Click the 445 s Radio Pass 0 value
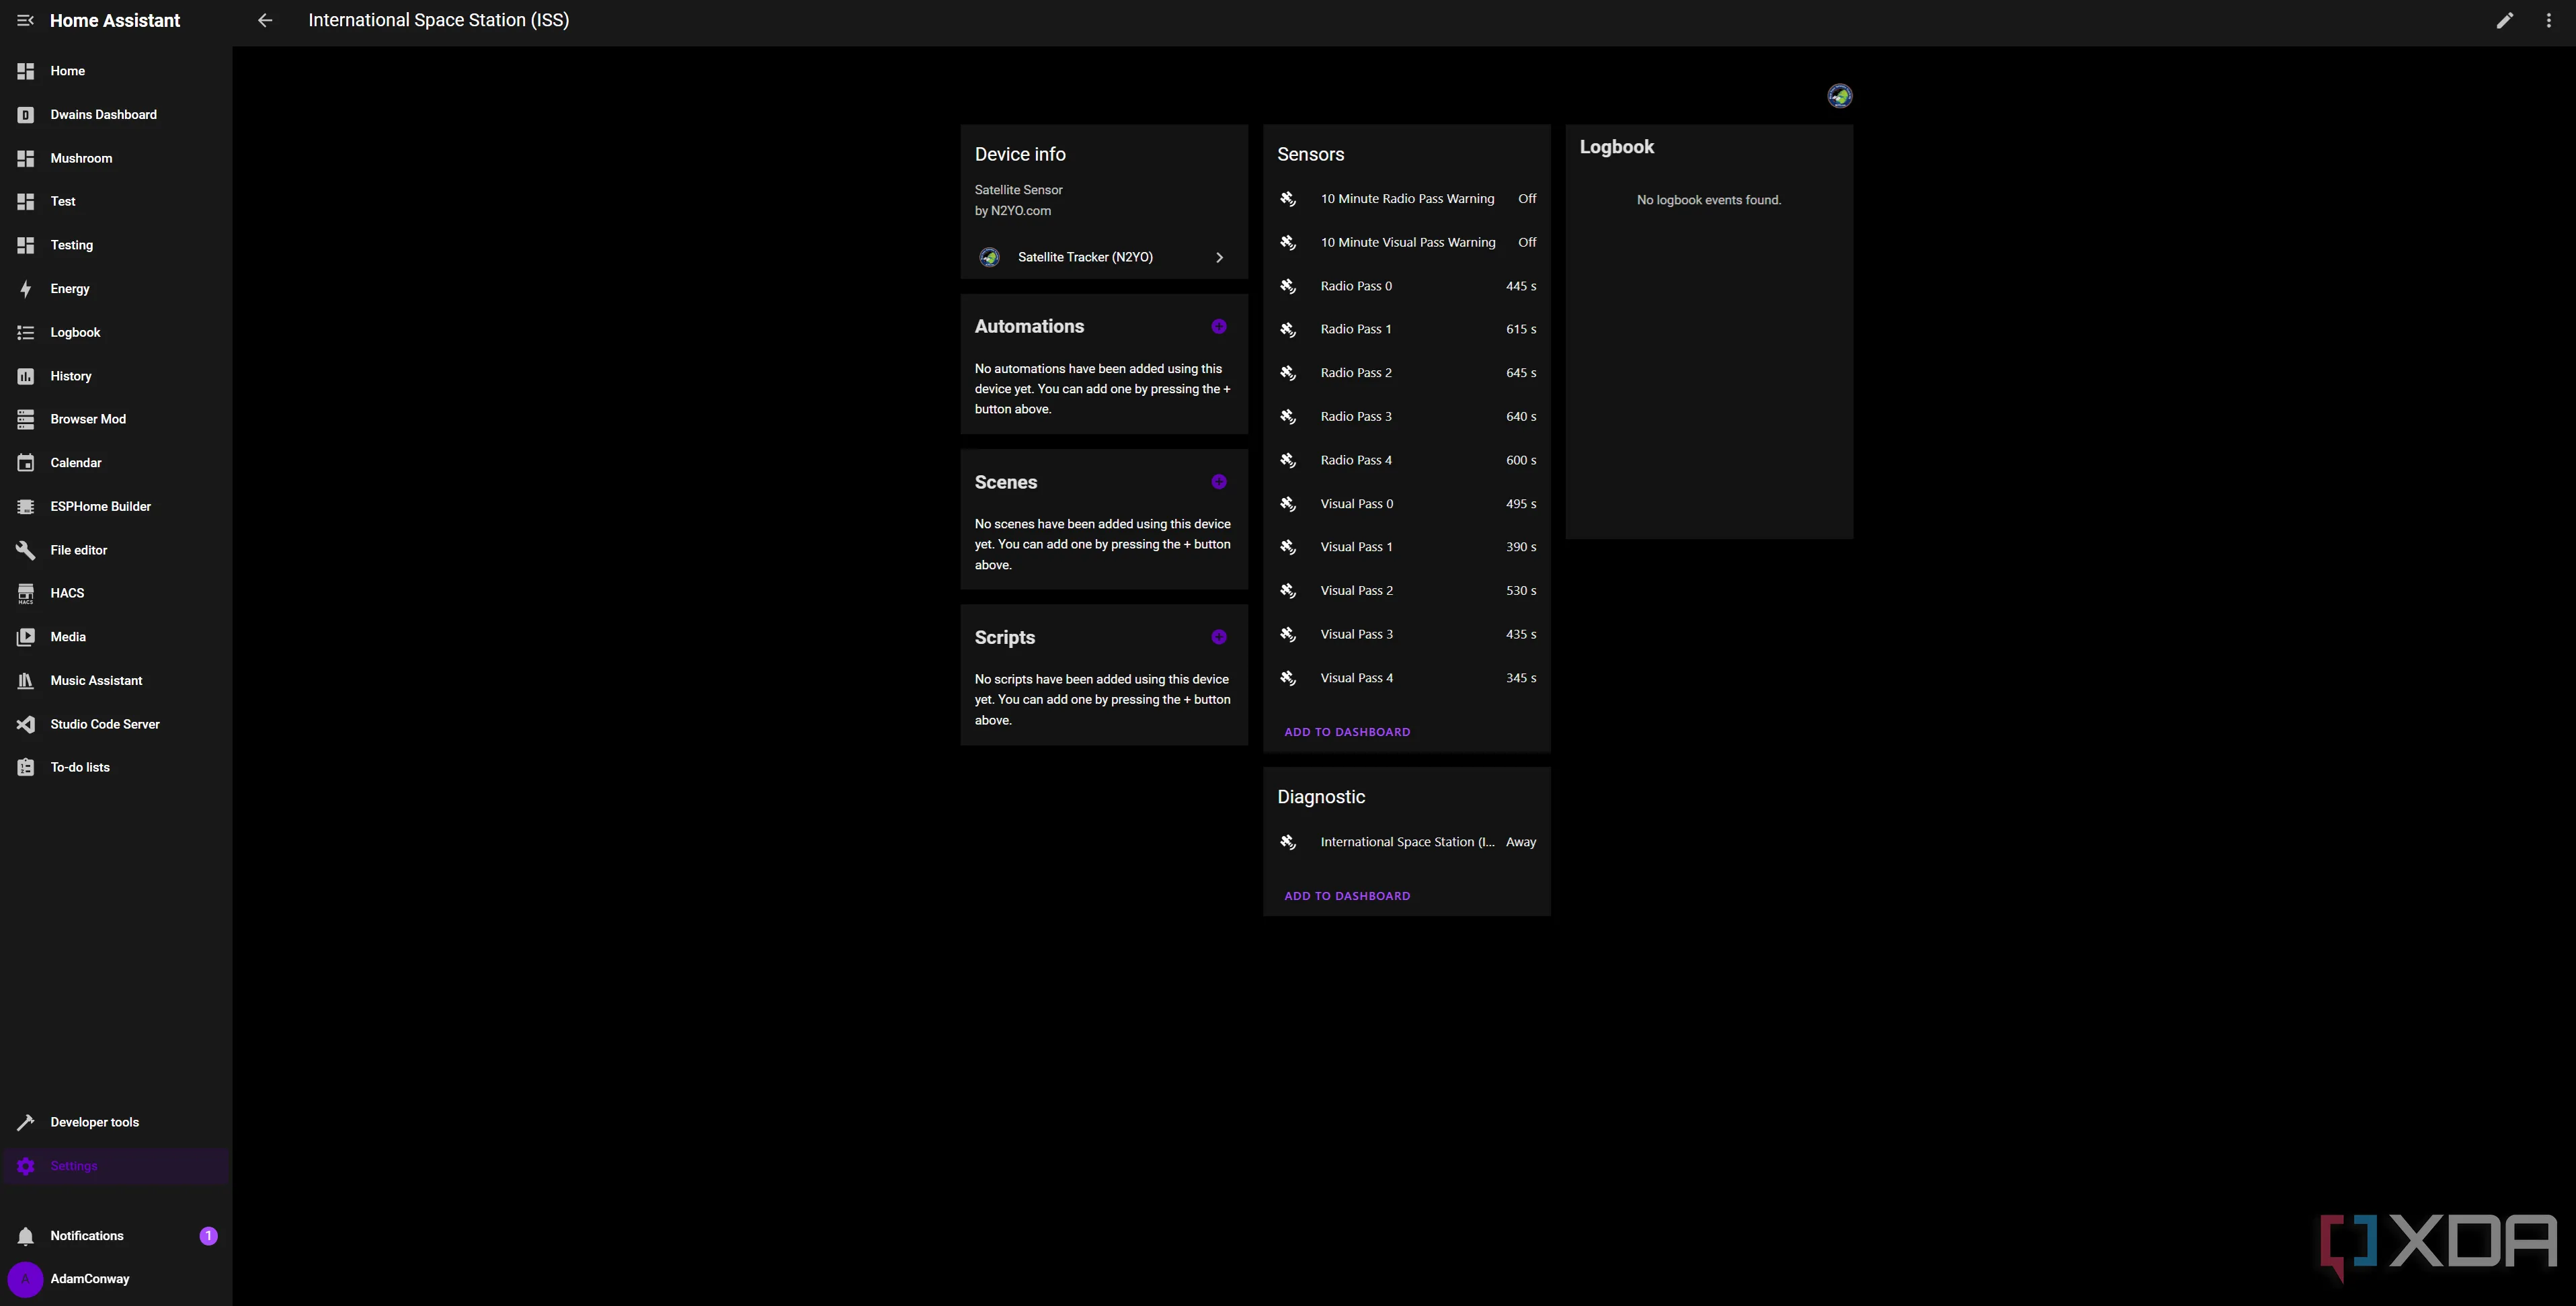 pyautogui.click(x=1521, y=286)
